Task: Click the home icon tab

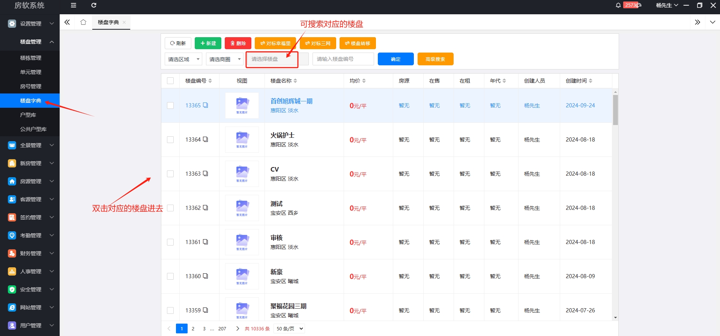Action: point(83,22)
